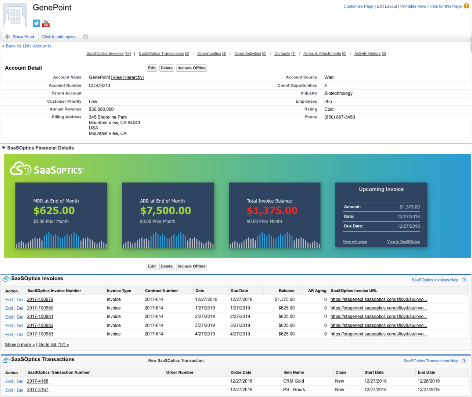The image size is (472, 397).
Task: Click the bottom Edit button below banner
Action: [152, 266]
